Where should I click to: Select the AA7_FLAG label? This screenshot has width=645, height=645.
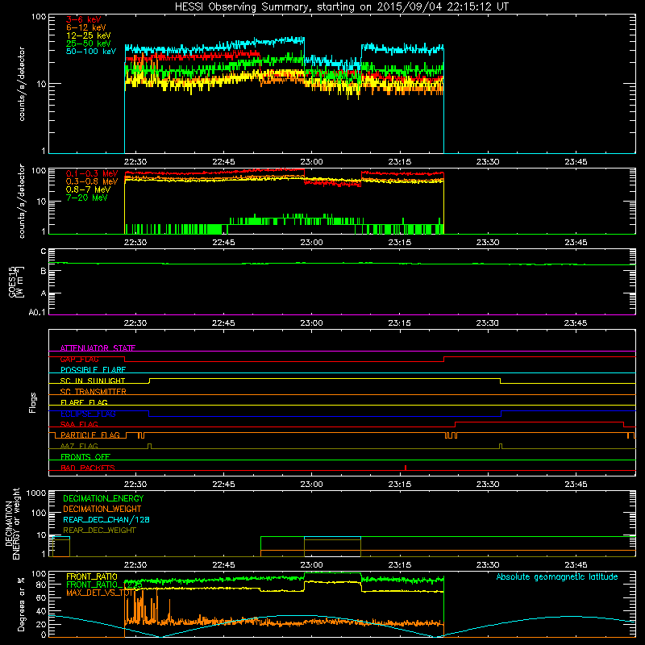pyautogui.click(x=79, y=446)
